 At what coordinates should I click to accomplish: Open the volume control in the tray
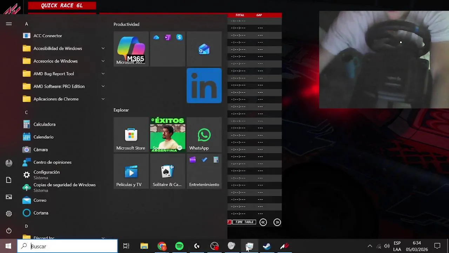click(x=387, y=246)
